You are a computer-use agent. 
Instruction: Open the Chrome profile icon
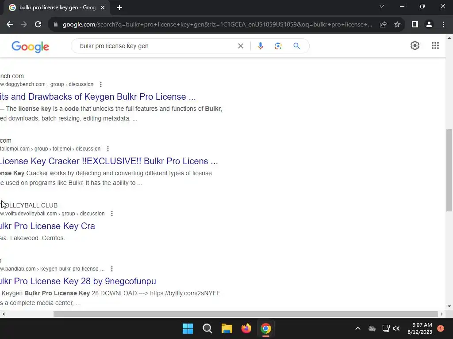point(429,25)
